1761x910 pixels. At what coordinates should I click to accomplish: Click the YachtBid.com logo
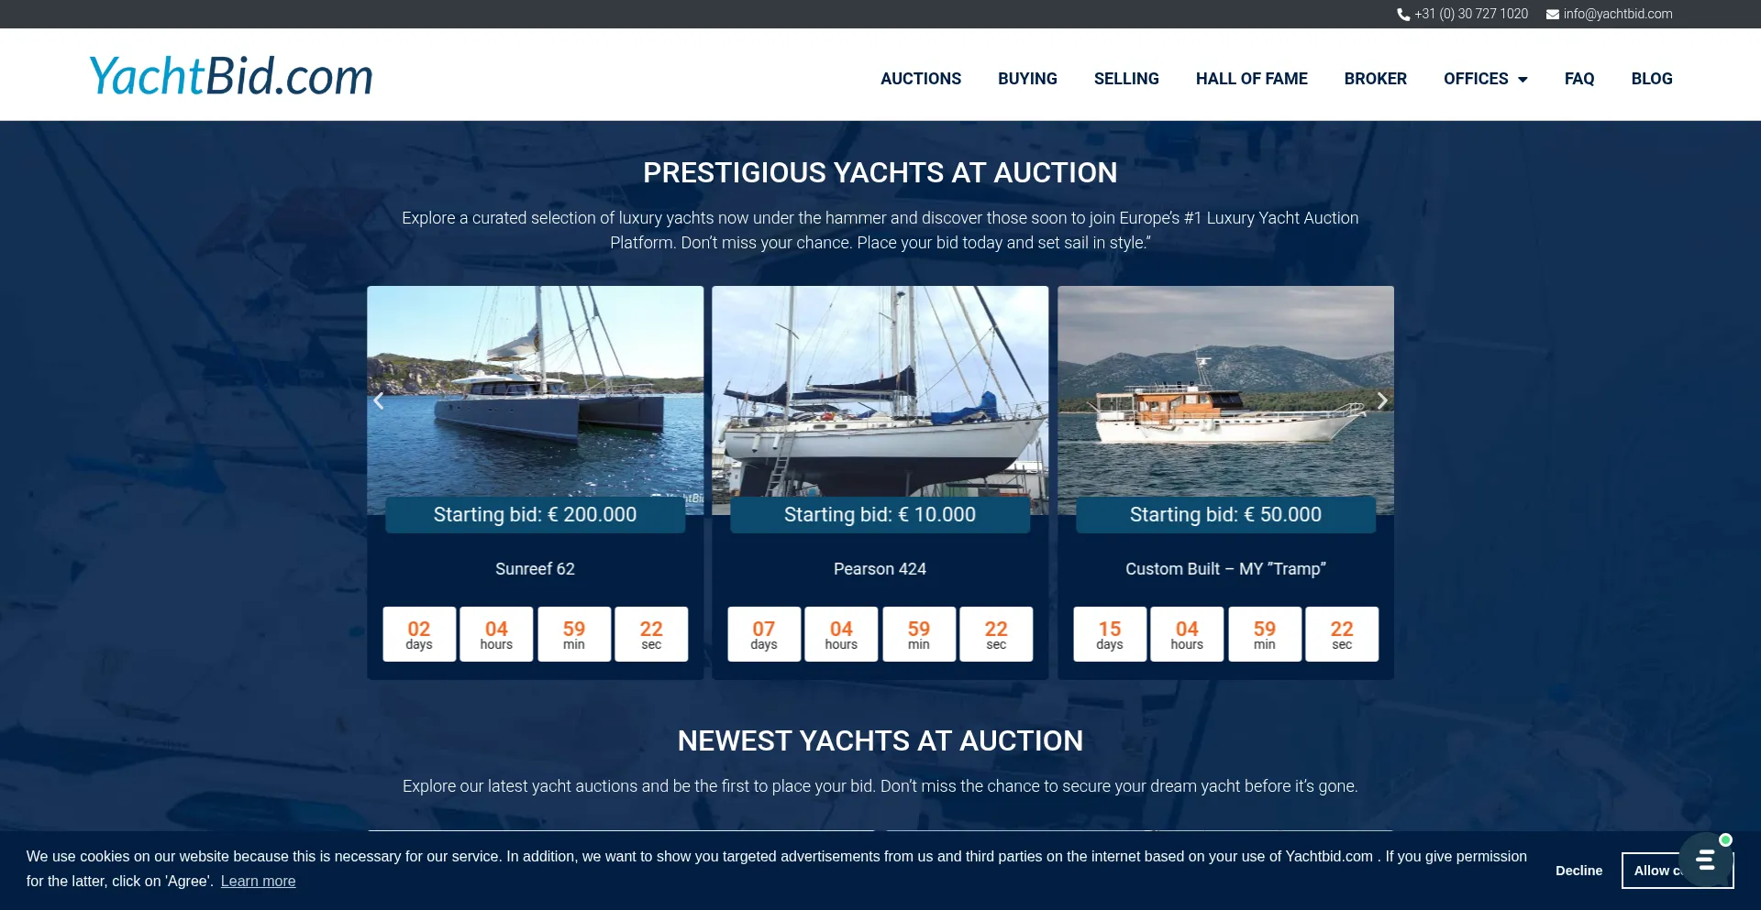coord(230,76)
